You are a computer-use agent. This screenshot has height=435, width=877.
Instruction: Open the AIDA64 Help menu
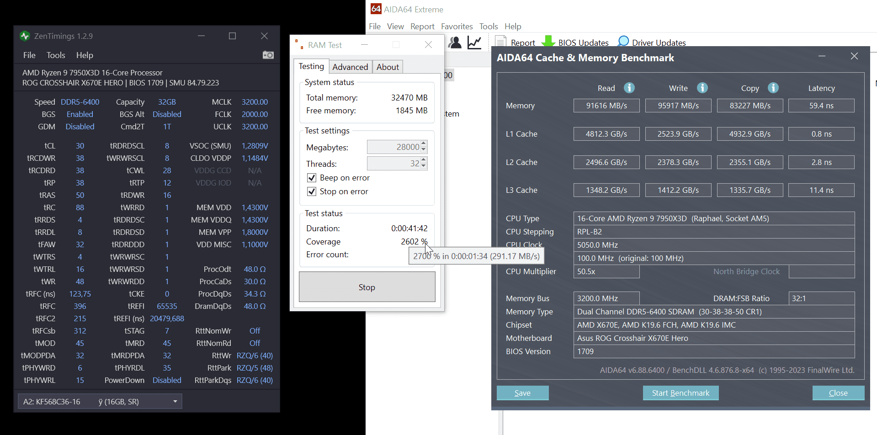point(513,27)
